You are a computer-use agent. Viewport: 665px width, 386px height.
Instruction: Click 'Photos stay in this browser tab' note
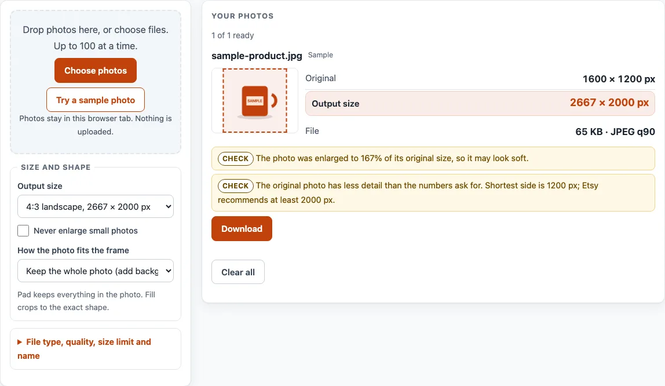click(96, 125)
